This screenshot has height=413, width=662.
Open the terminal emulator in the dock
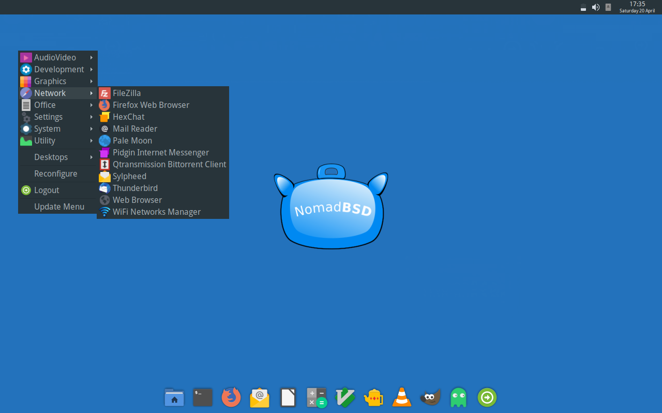(x=202, y=397)
